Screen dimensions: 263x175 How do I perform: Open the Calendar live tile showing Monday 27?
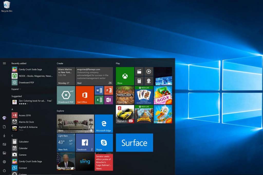[66, 76]
